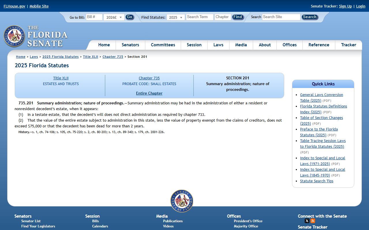The height and width of the screenshot is (230, 369).
Task: Click the Florida Senate seal logo in header
Action: coord(14,36)
